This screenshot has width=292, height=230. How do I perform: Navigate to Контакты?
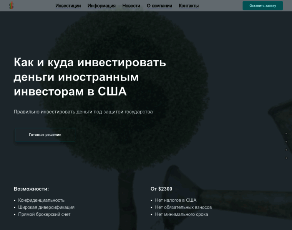coord(189,6)
